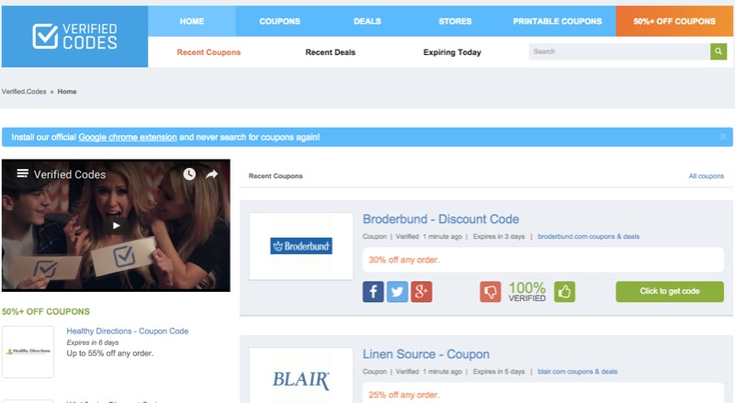This screenshot has width=735, height=403.
Task: Click the 25% off any order text
Action: [x=403, y=395]
